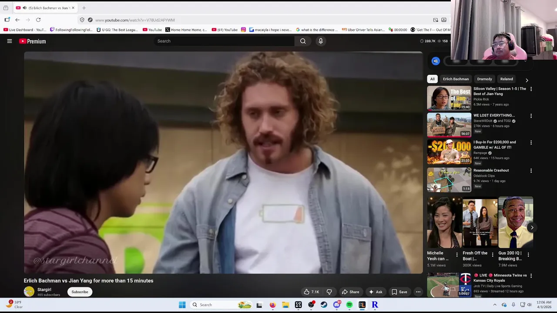The image size is (557, 313).
Task: Select the Related filter chip
Action: click(x=507, y=79)
